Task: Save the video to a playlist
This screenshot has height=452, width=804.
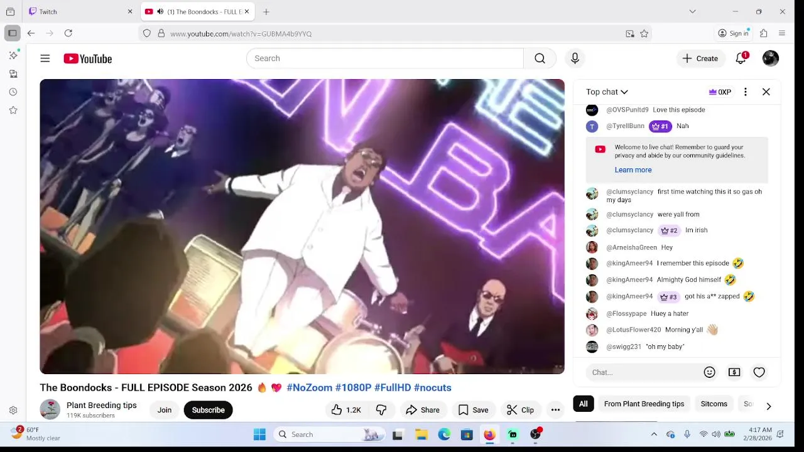Action: click(473, 410)
